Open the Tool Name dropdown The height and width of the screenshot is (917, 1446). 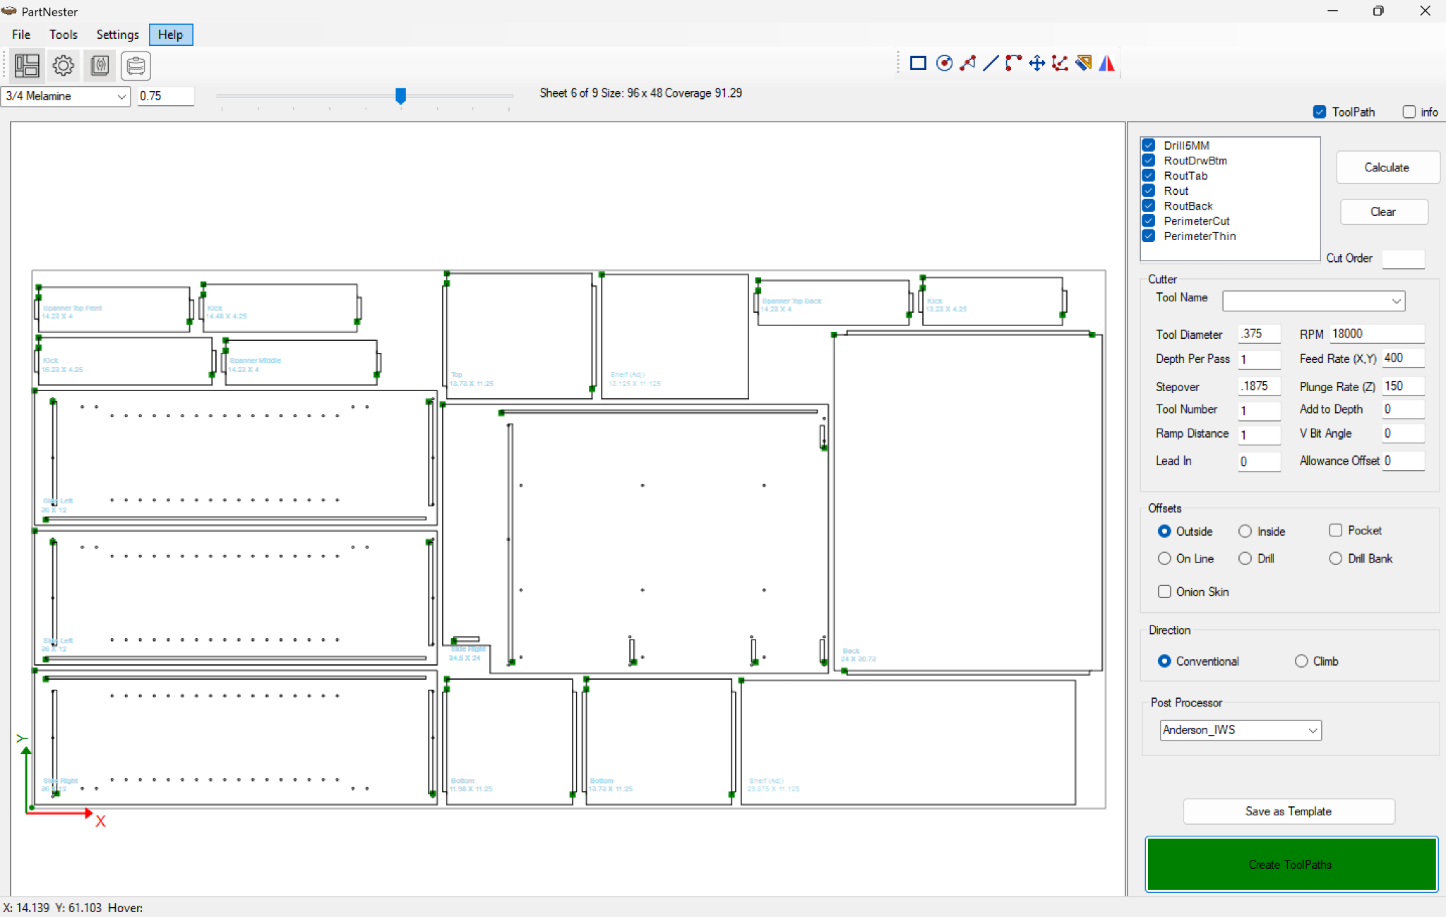1313,301
